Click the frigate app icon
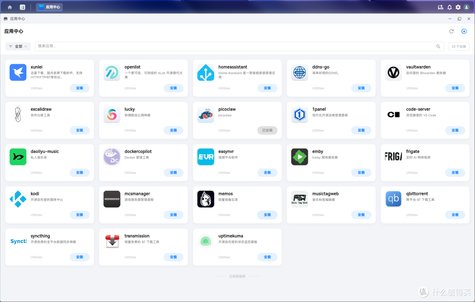This screenshot has height=302, width=475. (394, 157)
